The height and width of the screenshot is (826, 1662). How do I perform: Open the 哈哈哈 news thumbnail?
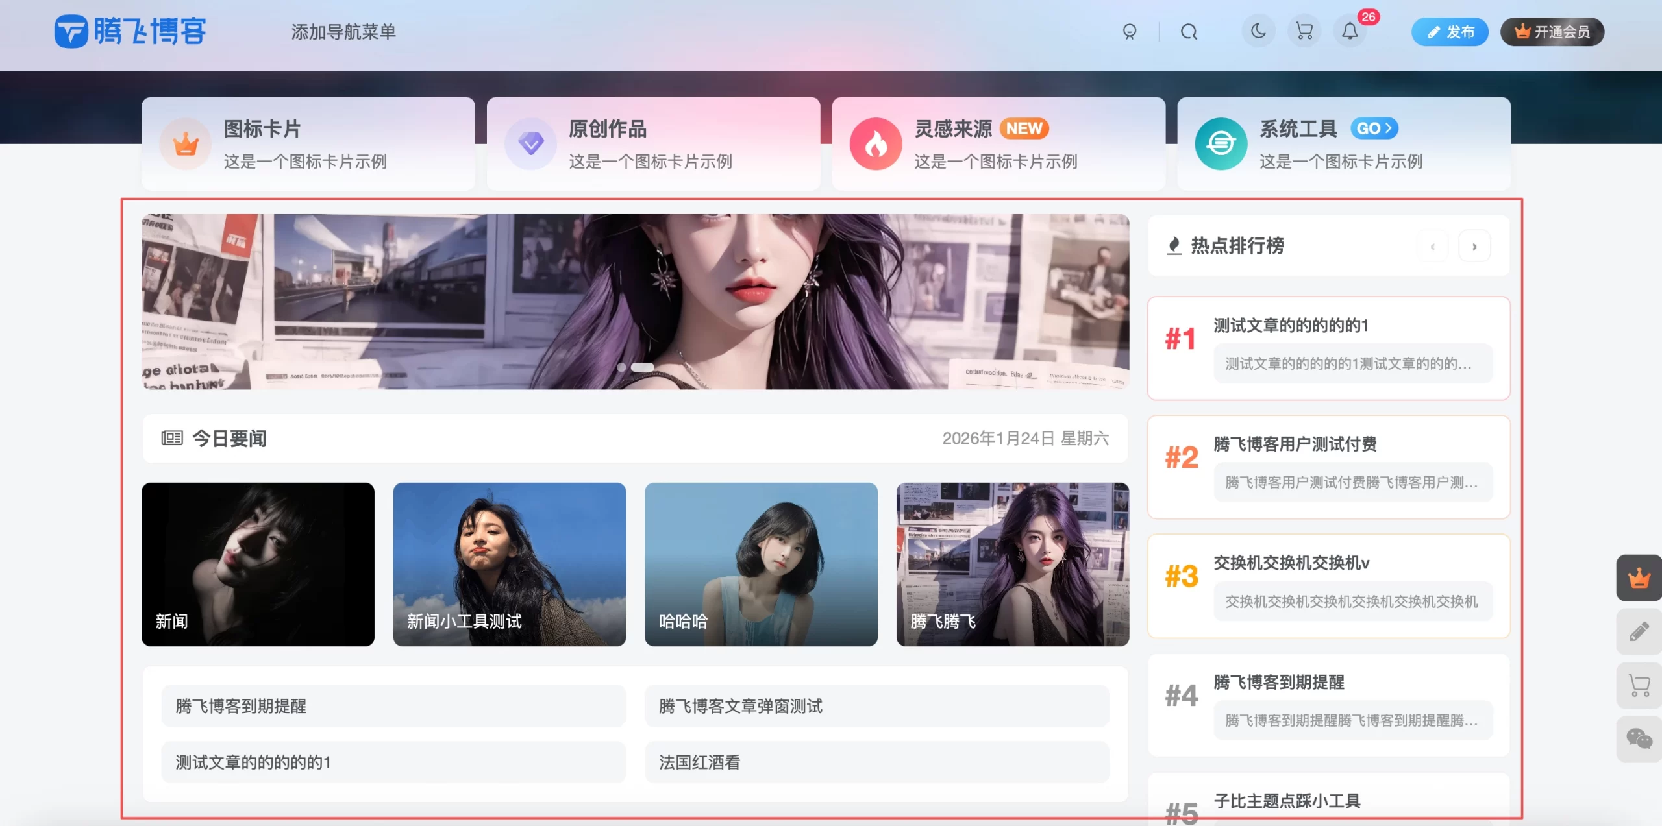(x=761, y=565)
